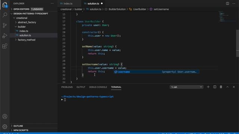The image size is (239, 134).
Task: Open the Source Control view
Action: (5, 25)
